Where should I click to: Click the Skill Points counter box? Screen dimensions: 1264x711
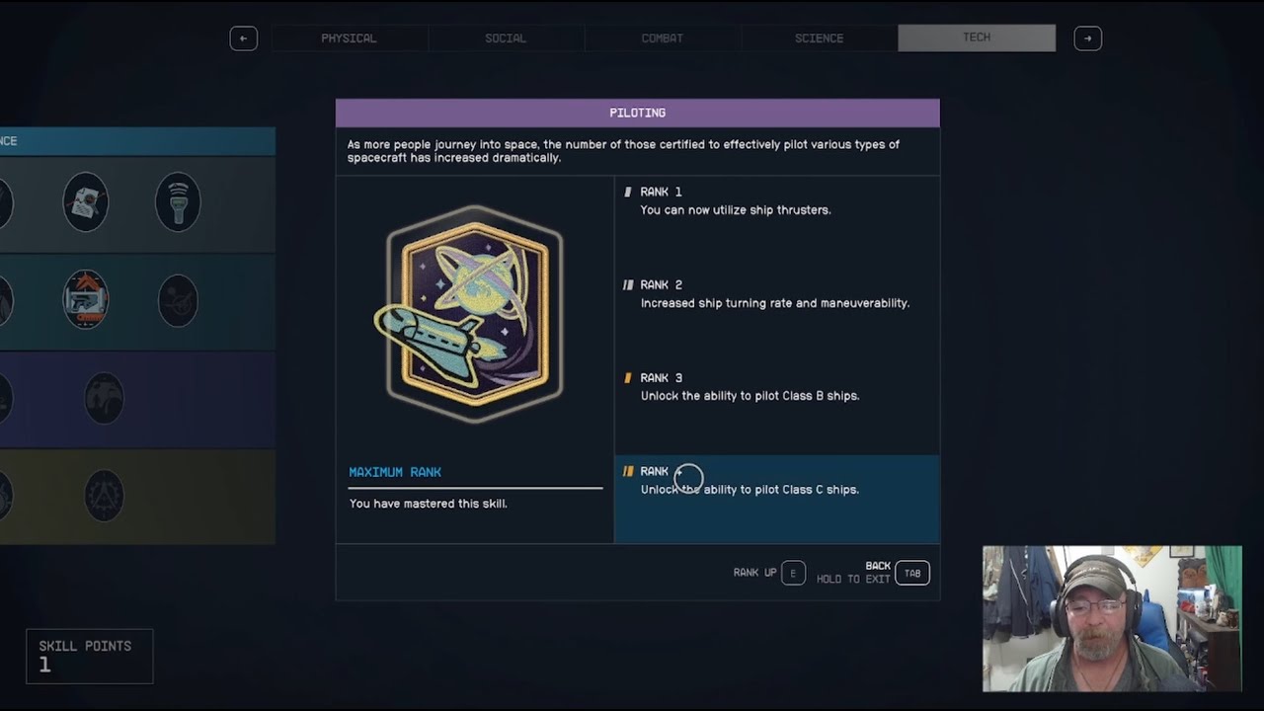tap(90, 656)
